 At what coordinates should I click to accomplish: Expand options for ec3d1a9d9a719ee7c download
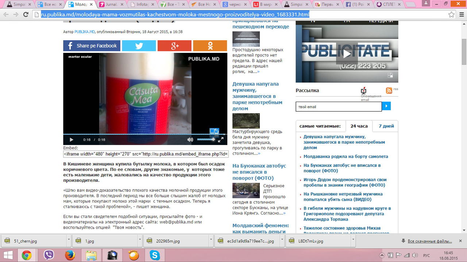tap(282, 241)
